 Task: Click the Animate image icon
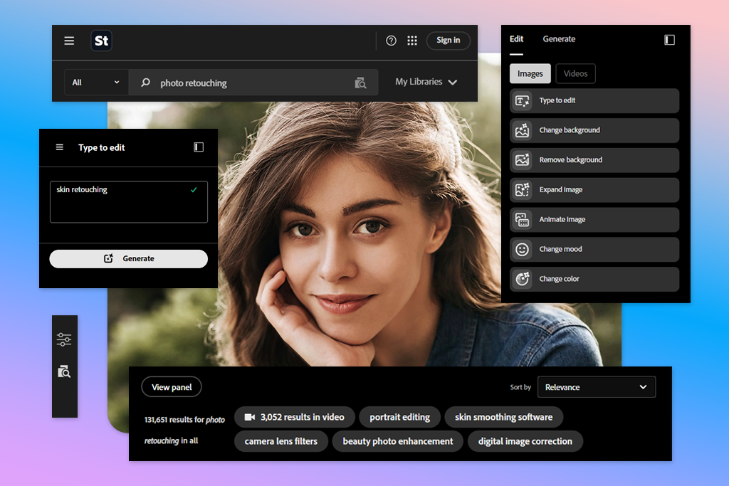point(522,219)
